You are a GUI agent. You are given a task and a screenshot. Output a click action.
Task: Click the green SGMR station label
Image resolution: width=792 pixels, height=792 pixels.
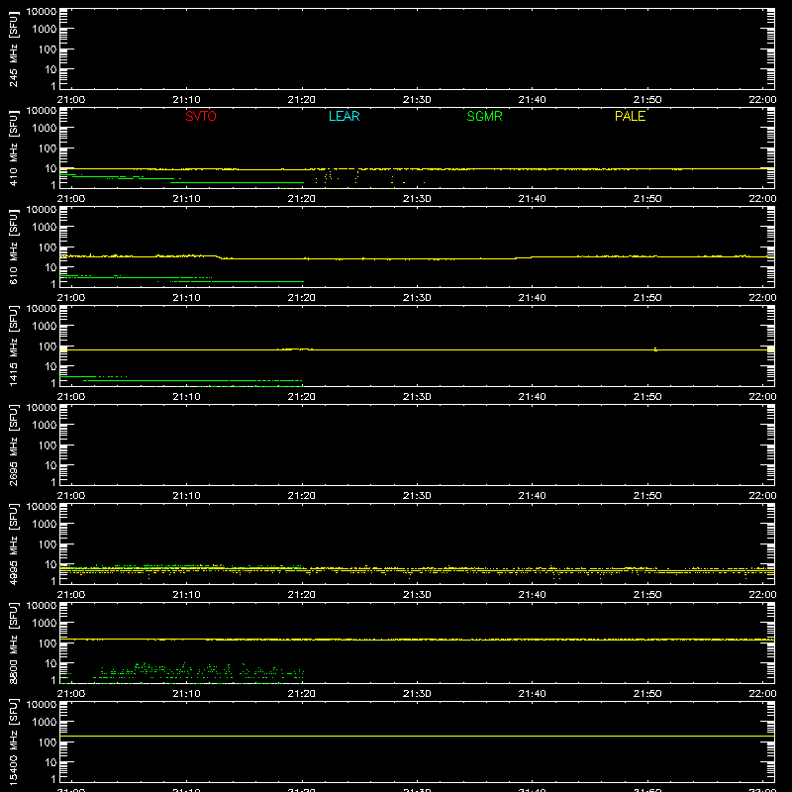pyautogui.click(x=484, y=116)
